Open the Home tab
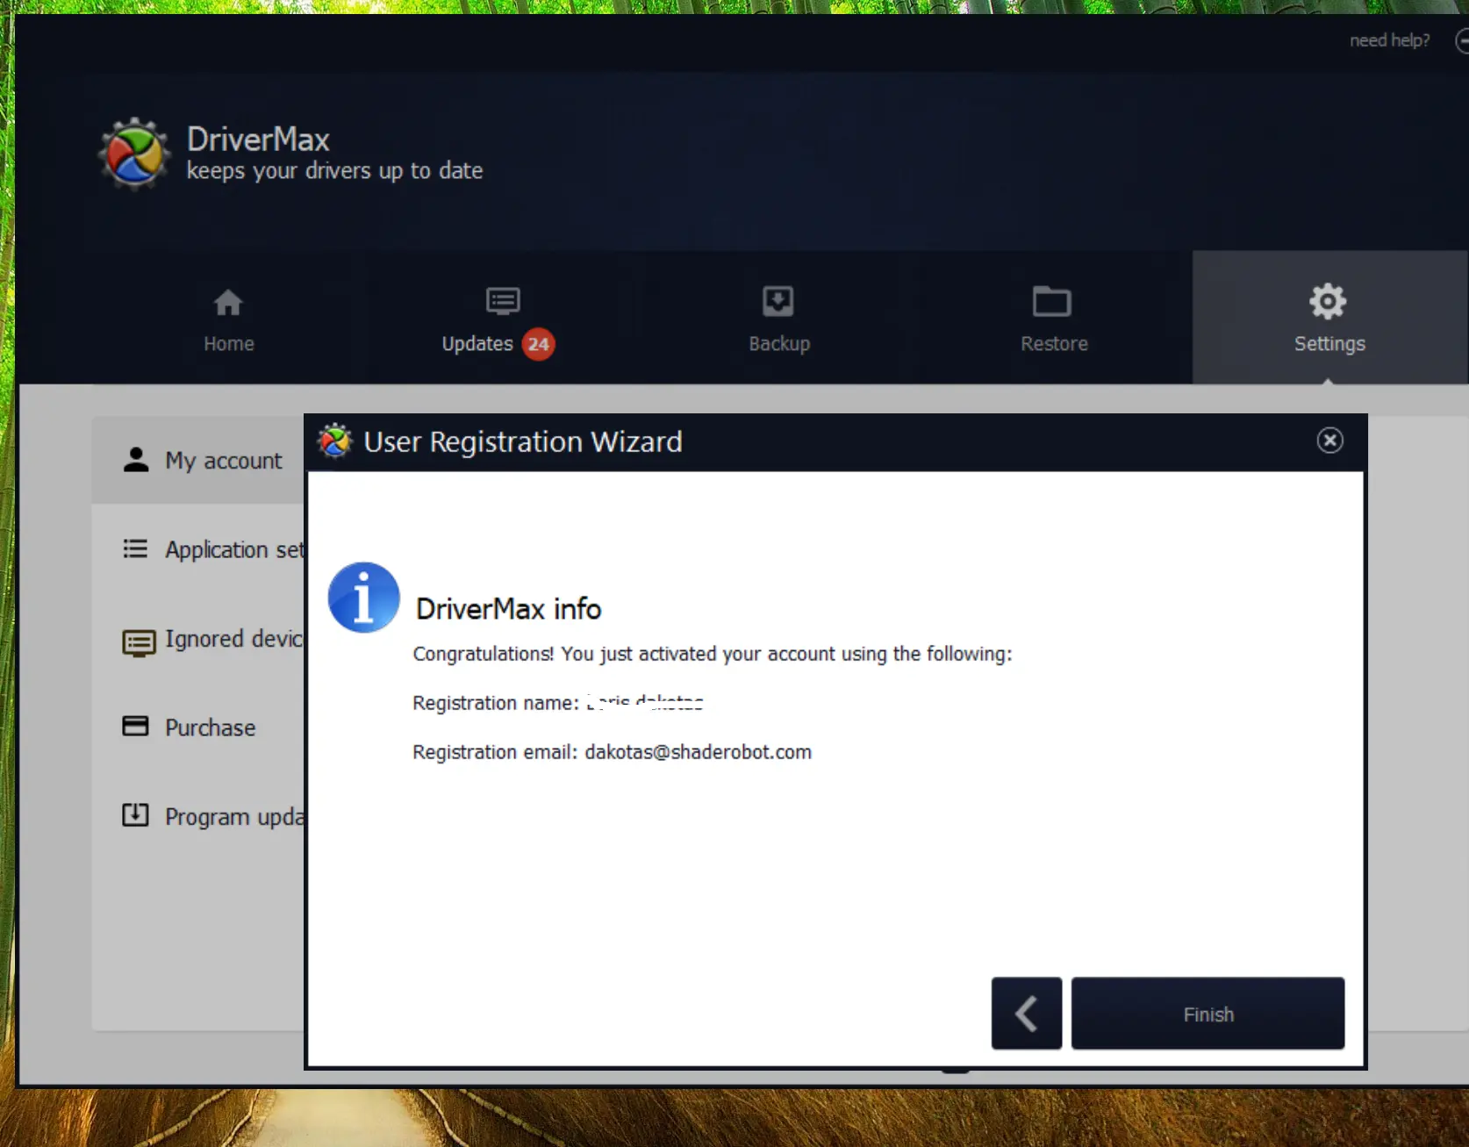Screen dimensions: 1469x1147 click(228, 319)
